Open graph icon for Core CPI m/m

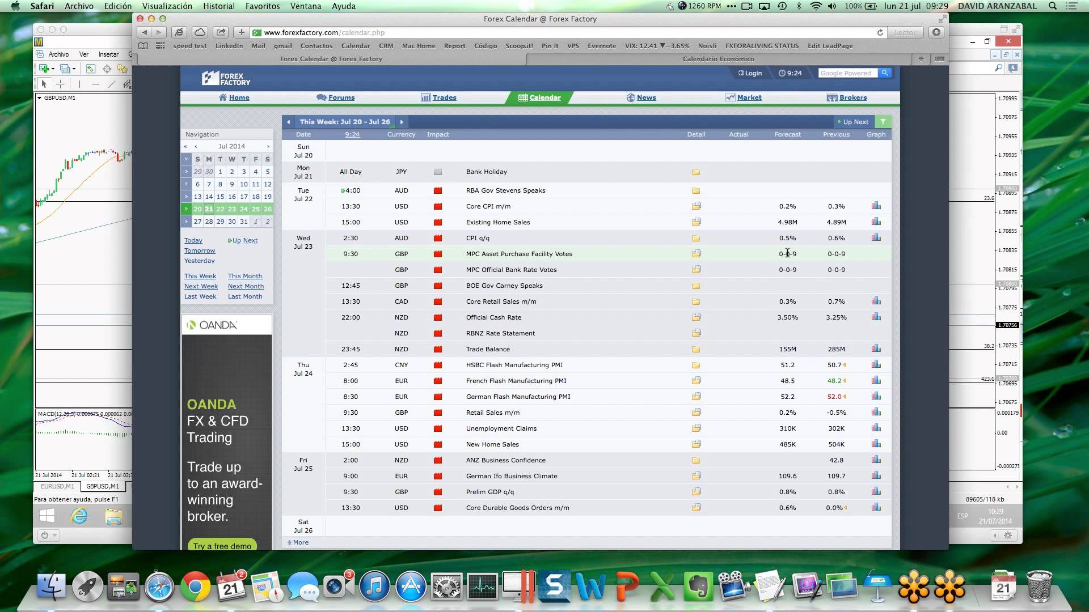pos(876,206)
